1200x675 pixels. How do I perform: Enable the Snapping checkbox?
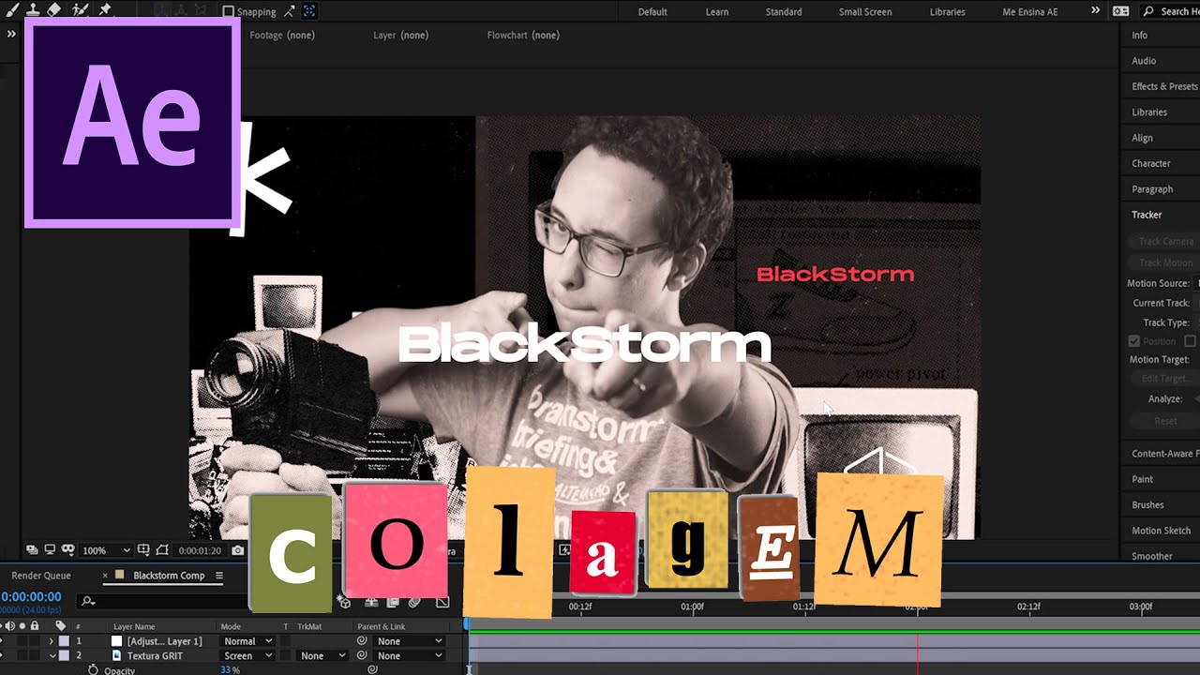(x=228, y=12)
